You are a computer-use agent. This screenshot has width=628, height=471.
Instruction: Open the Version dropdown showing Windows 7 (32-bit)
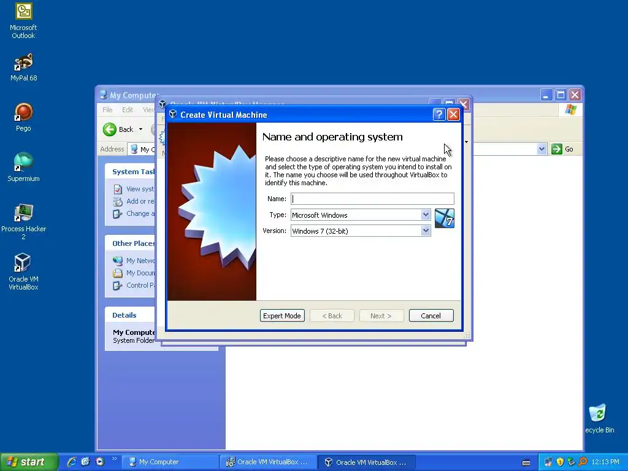[x=361, y=231]
